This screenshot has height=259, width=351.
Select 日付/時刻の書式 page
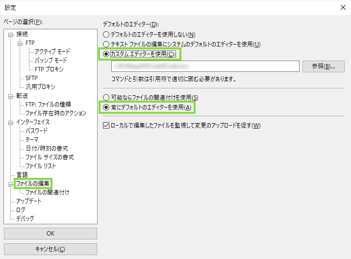click(x=47, y=149)
